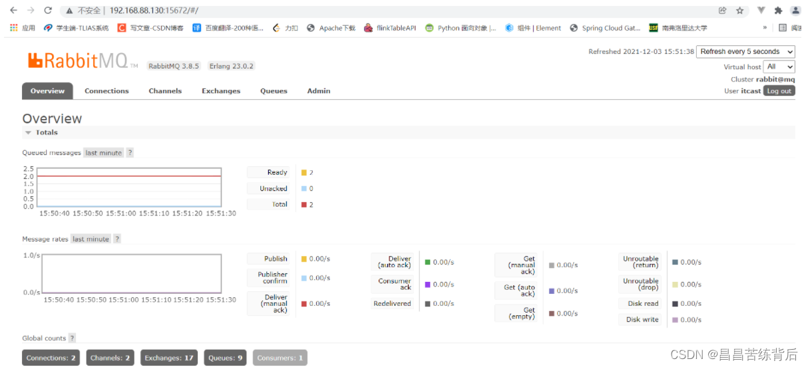
Task: Click the Queued messages help question mark
Action: tap(130, 153)
